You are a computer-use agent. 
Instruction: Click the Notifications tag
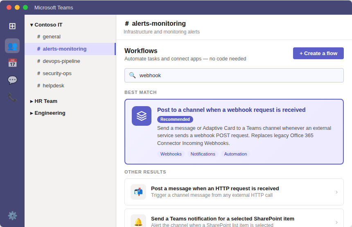coord(203,154)
